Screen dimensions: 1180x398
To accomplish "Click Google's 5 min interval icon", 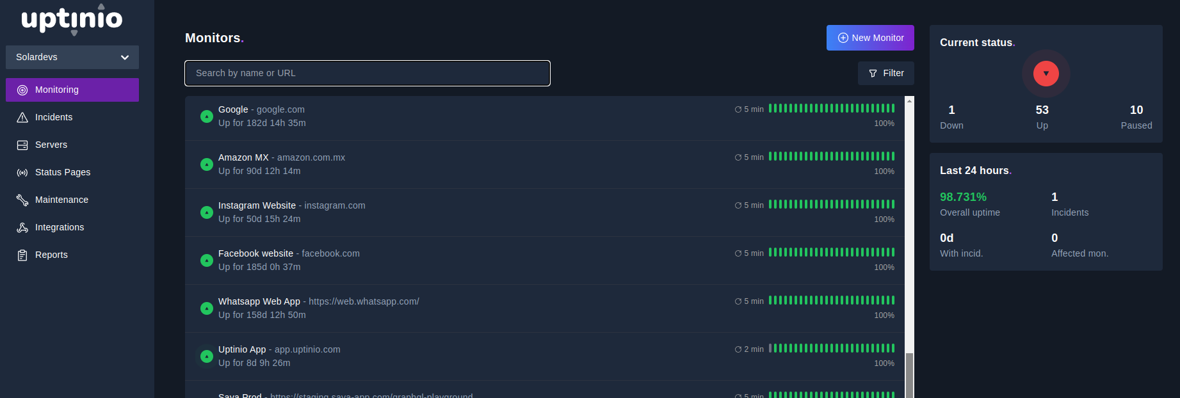I will (x=738, y=109).
